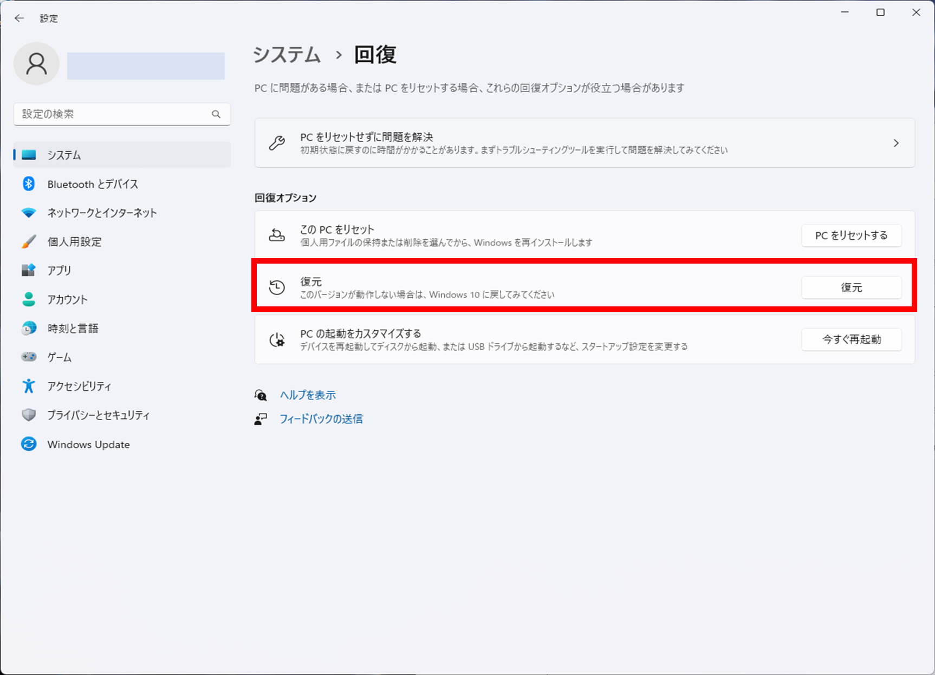Click the feedback person icon
Screen dimensions: 935x675
(x=261, y=419)
